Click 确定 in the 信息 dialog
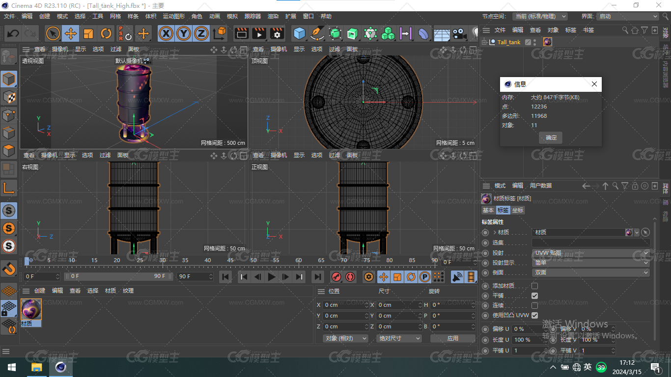The image size is (671, 377). pos(551,137)
